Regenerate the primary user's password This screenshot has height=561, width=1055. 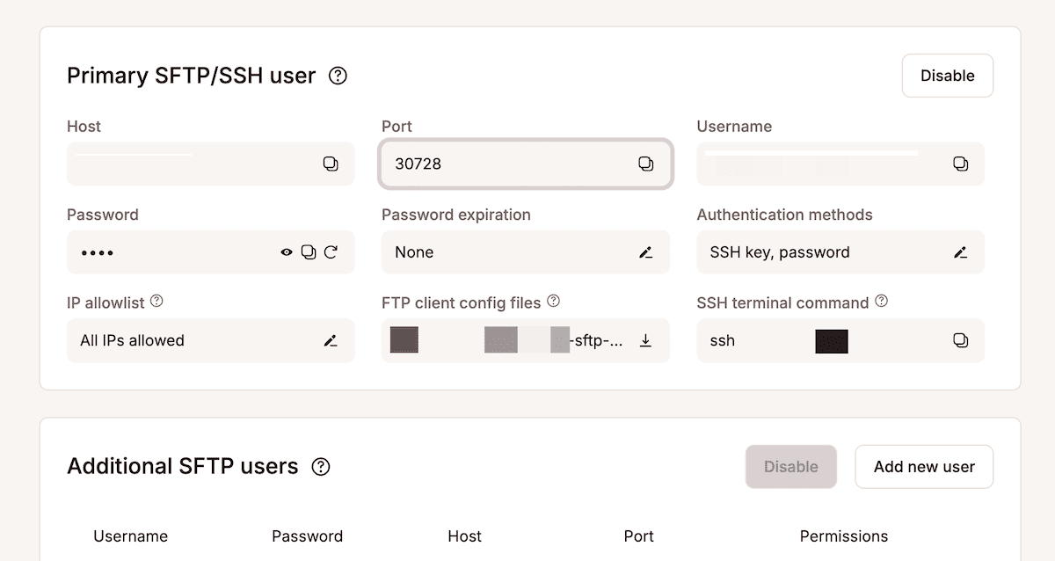[x=331, y=252]
